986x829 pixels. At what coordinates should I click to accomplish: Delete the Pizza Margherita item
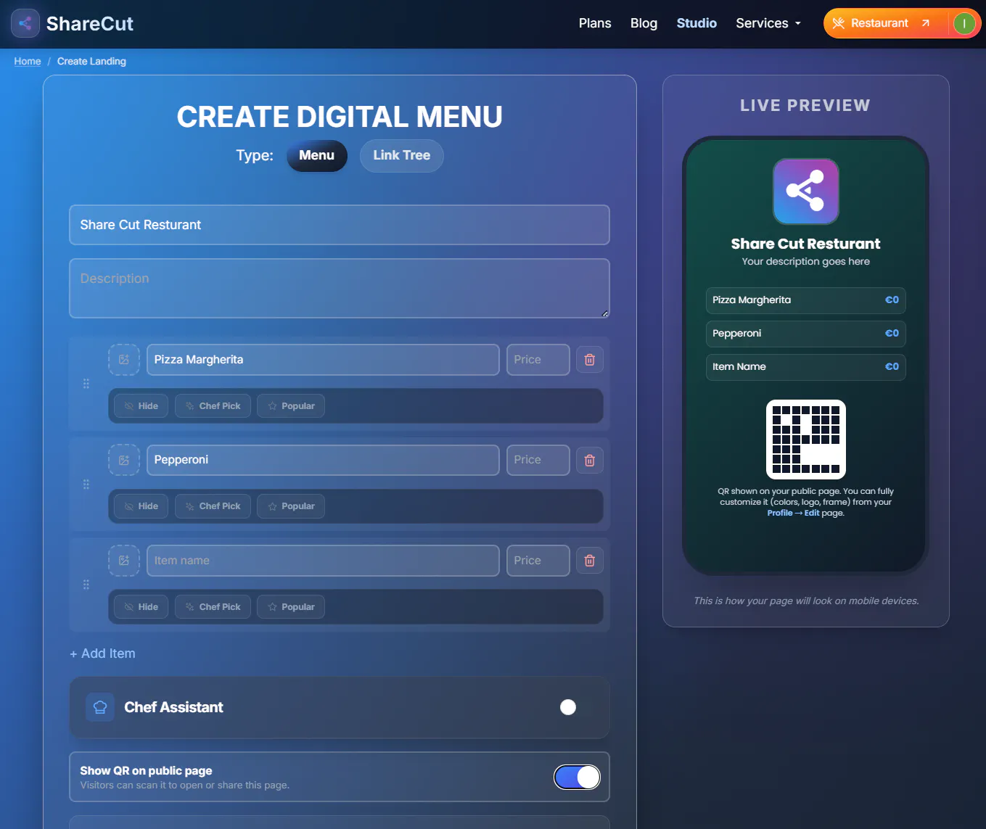pos(590,360)
